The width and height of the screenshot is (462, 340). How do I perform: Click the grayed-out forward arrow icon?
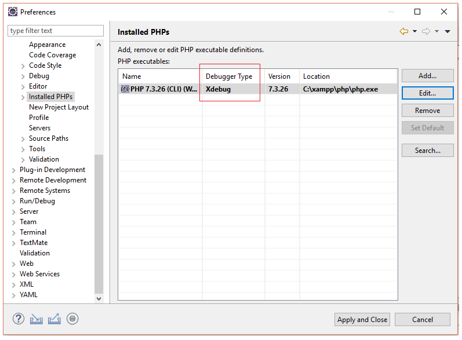(x=425, y=31)
